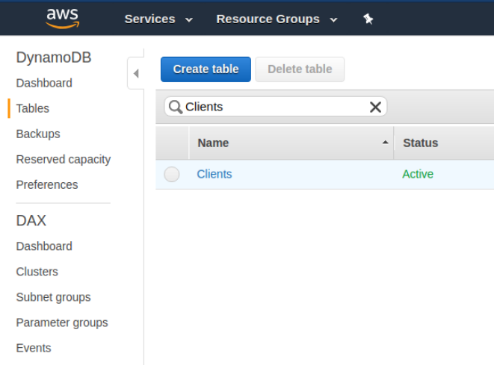The image size is (494, 365).
Task: Open DAX Events page
Action: pos(34,348)
